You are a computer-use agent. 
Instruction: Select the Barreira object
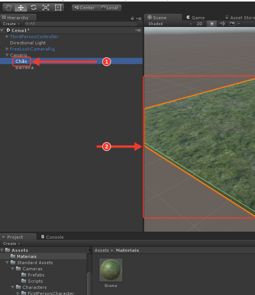[x=24, y=67]
